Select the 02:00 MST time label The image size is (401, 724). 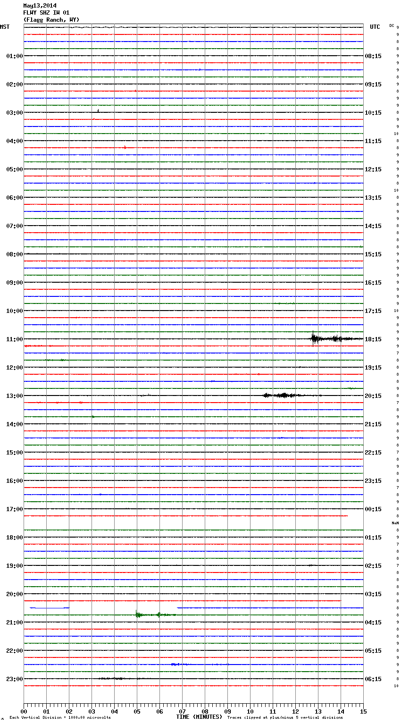tap(15, 84)
